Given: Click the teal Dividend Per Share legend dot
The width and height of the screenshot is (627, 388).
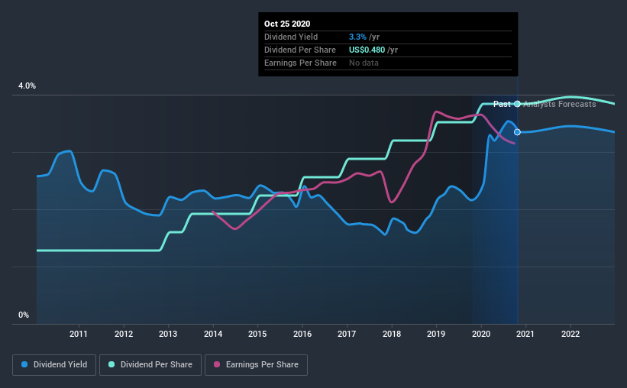Looking at the screenshot, I should point(112,364).
